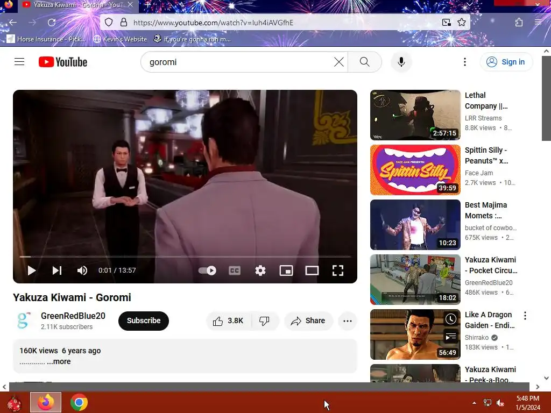This screenshot has height=413, width=551.
Task: Open picture-in-picture icon in address bar
Action: tap(447, 23)
